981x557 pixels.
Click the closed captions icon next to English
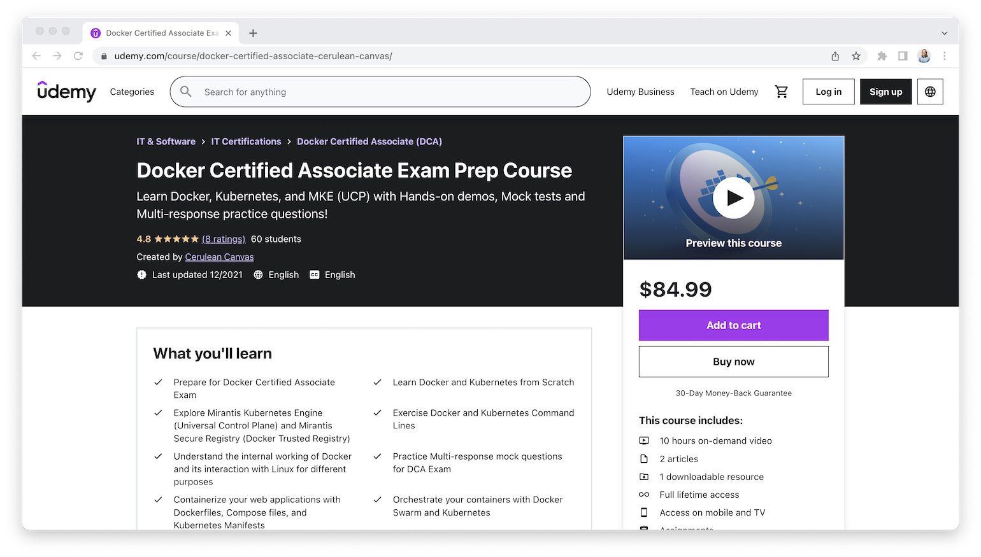pyautogui.click(x=315, y=274)
